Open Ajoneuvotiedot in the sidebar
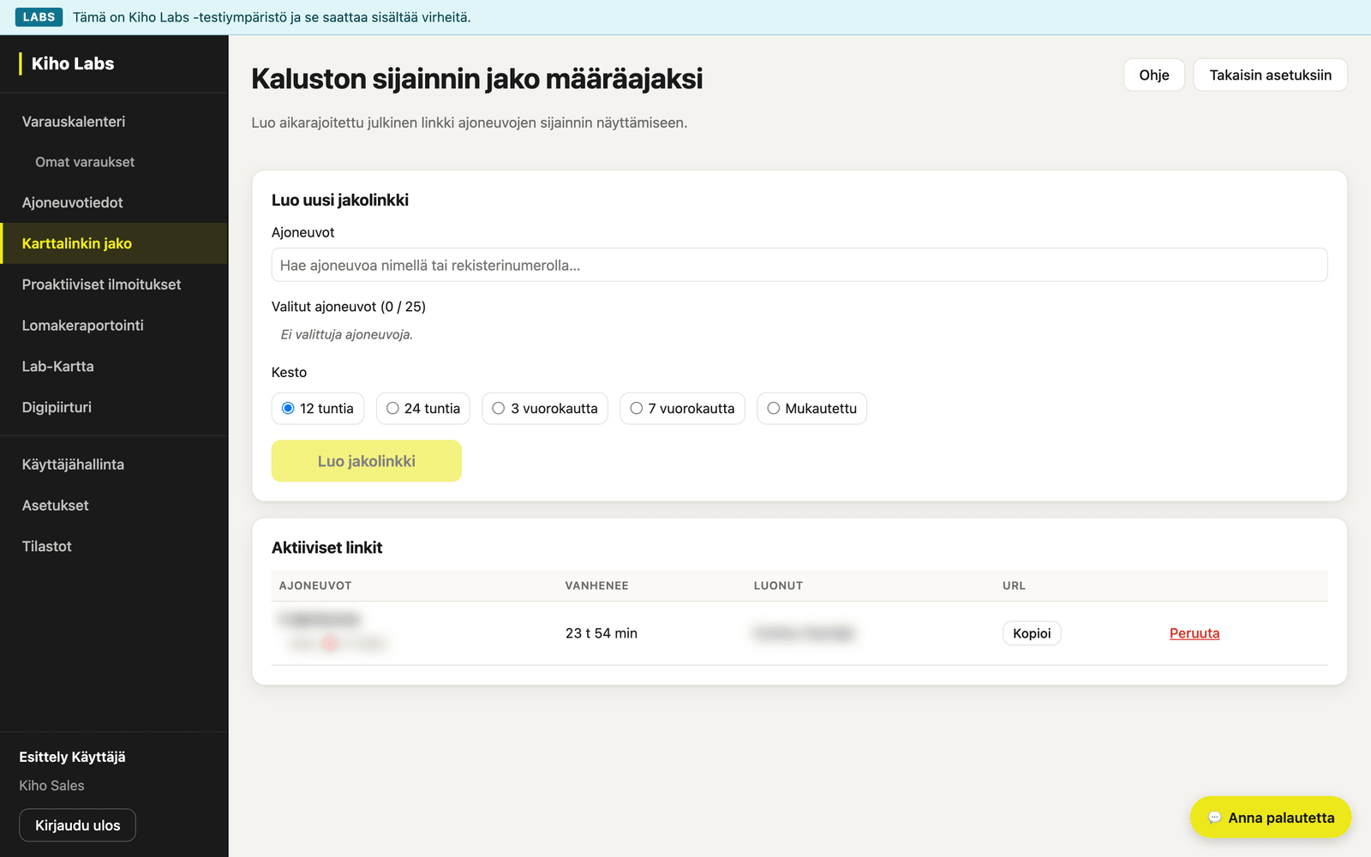 (x=114, y=203)
